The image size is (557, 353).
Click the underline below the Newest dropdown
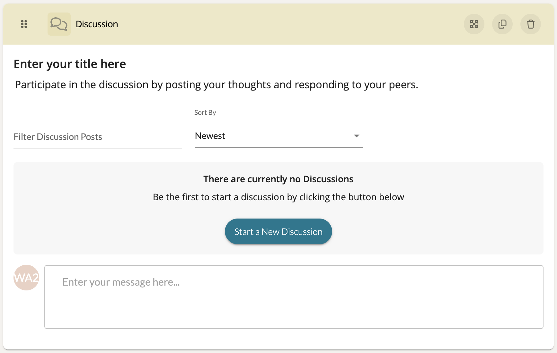(x=279, y=148)
